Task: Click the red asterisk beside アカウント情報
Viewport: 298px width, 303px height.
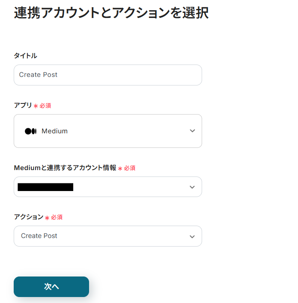Action: pyautogui.click(x=120, y=169)
